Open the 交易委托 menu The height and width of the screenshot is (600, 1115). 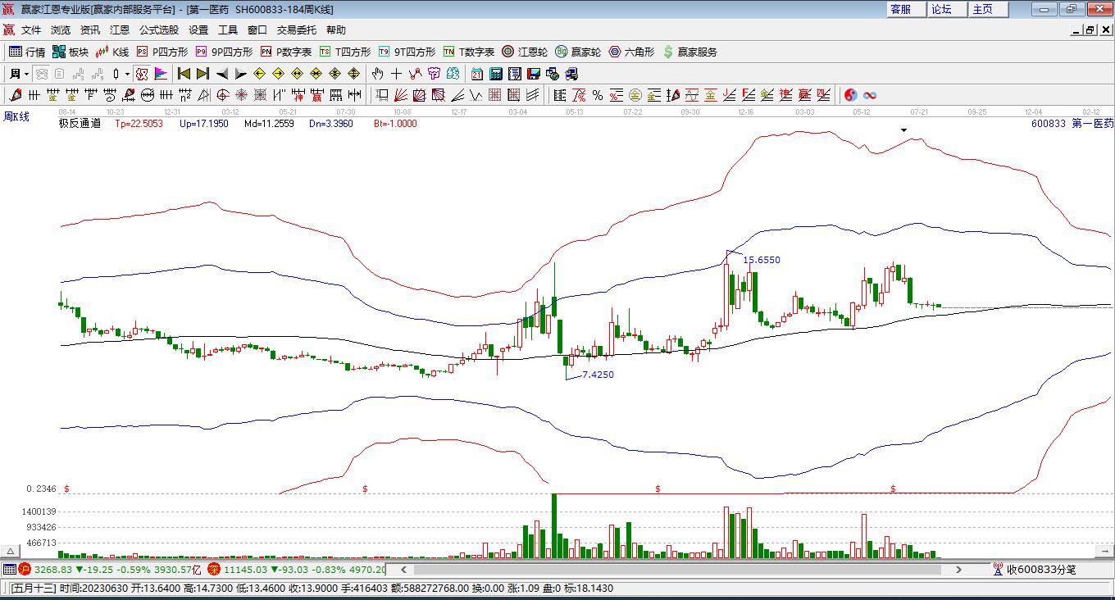tap(297, 30)
